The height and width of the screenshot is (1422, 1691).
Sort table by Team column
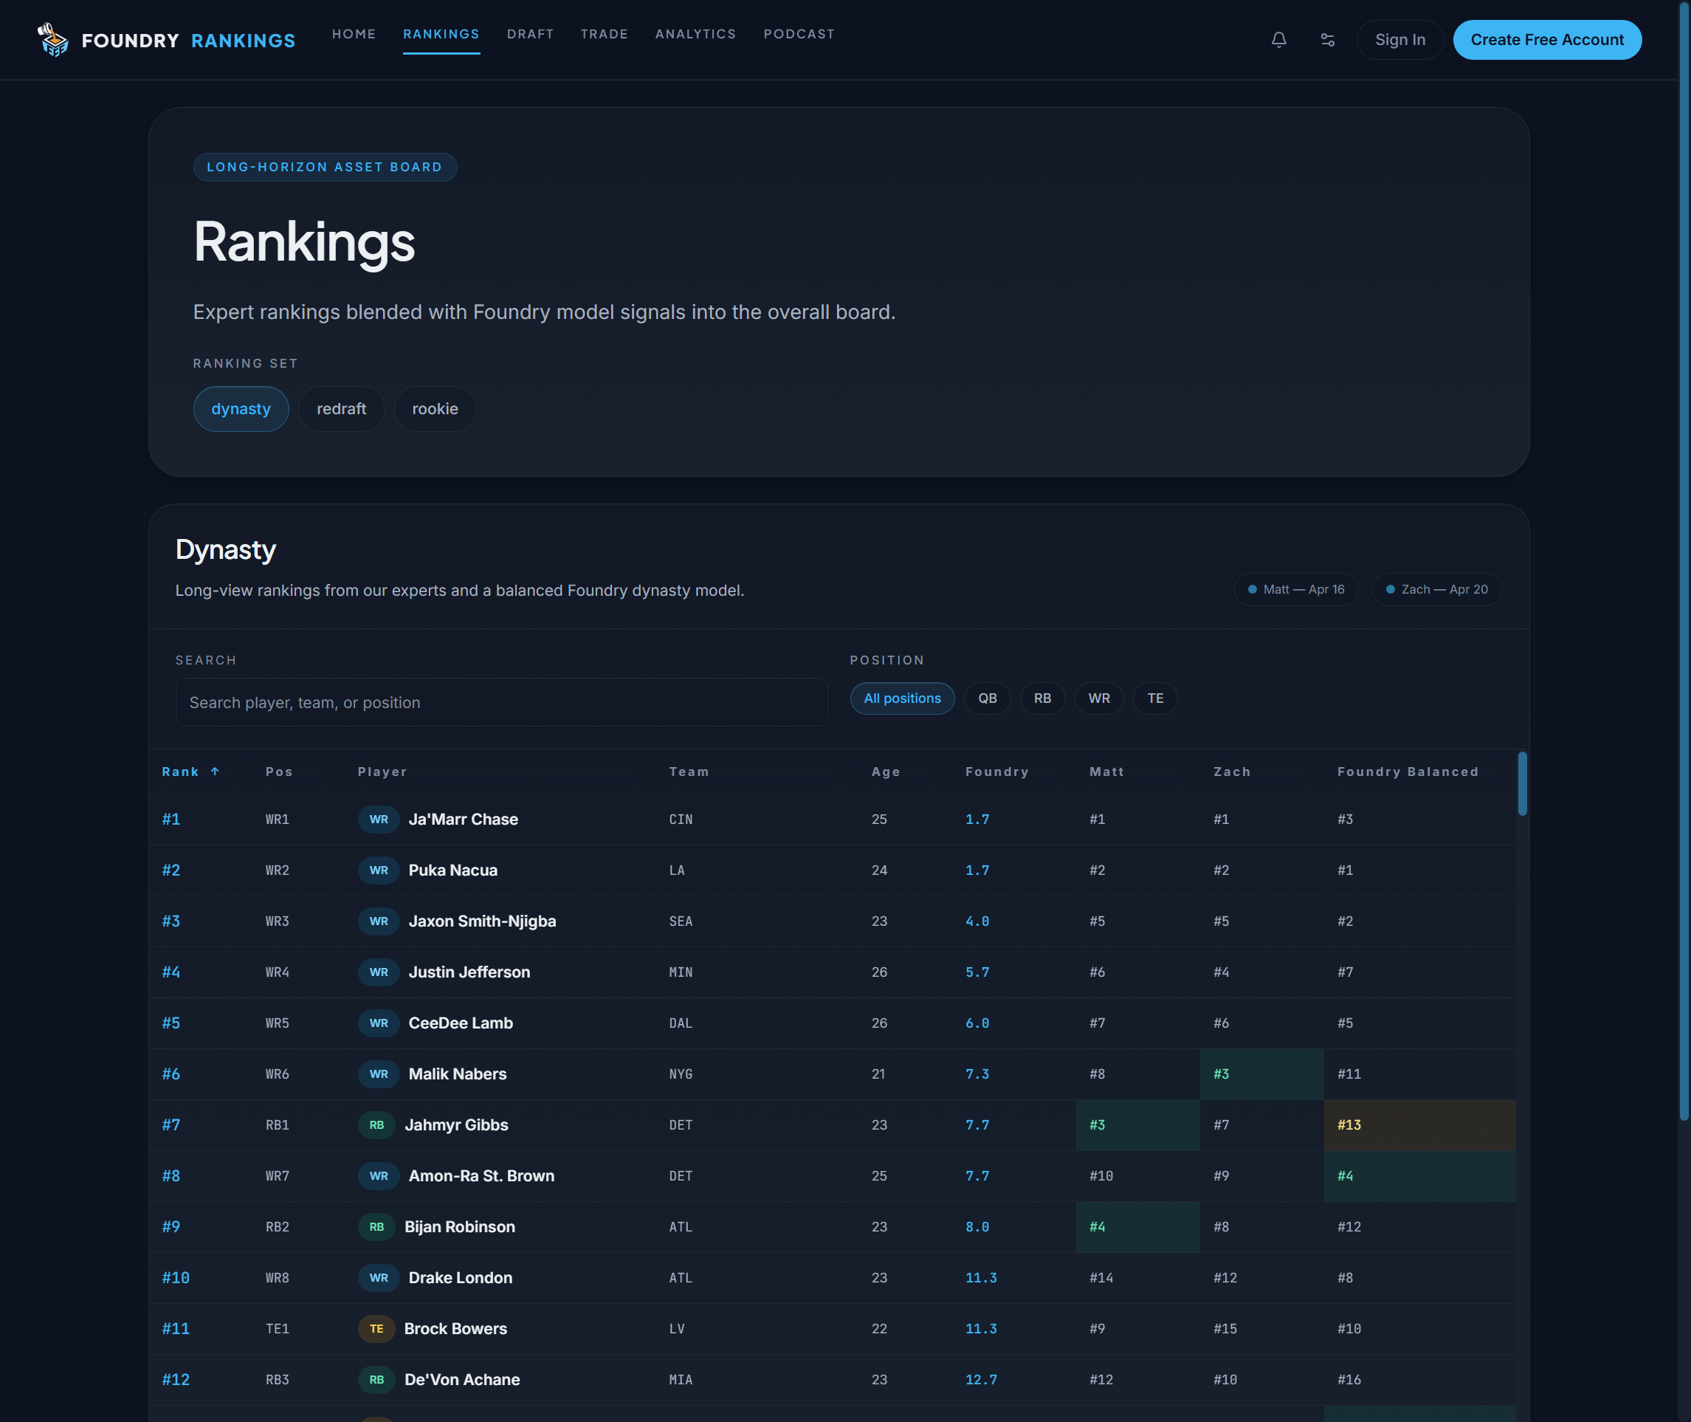[689, 772]
